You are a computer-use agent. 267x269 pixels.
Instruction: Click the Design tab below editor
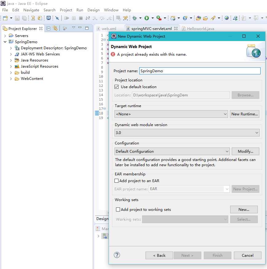point(102,219)
